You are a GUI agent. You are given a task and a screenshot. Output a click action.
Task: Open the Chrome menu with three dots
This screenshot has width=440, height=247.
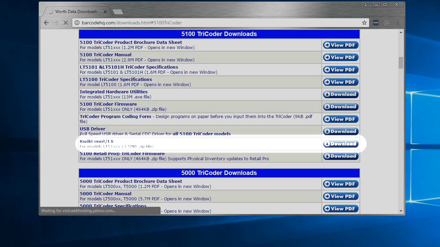coord(398,23)
